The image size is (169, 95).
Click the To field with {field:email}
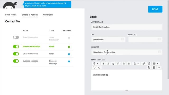108,40
